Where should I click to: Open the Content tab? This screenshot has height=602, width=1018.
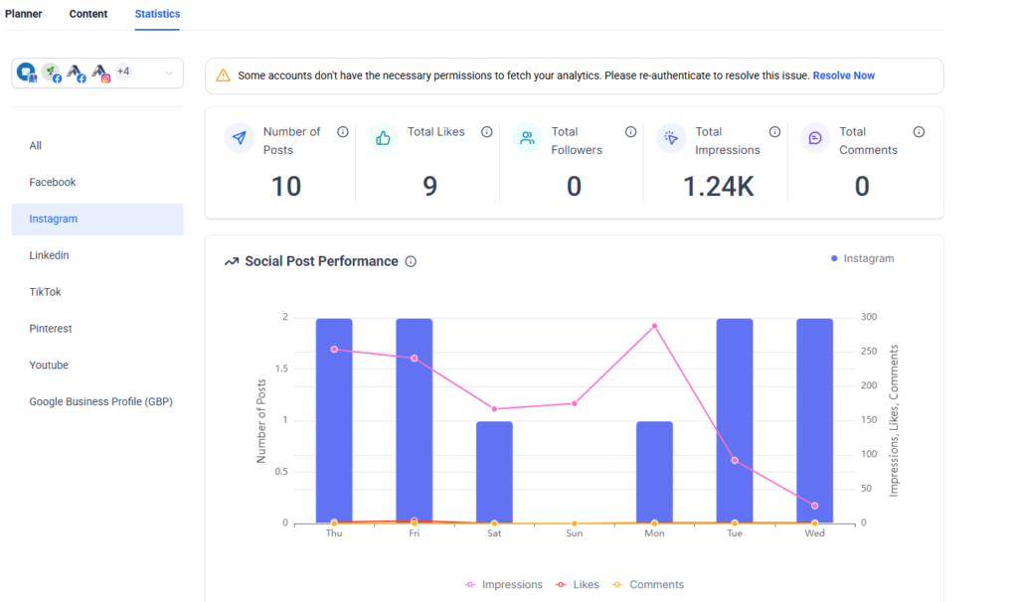coord(88,14)
